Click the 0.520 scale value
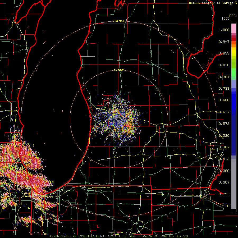 [x=224, y=136]
